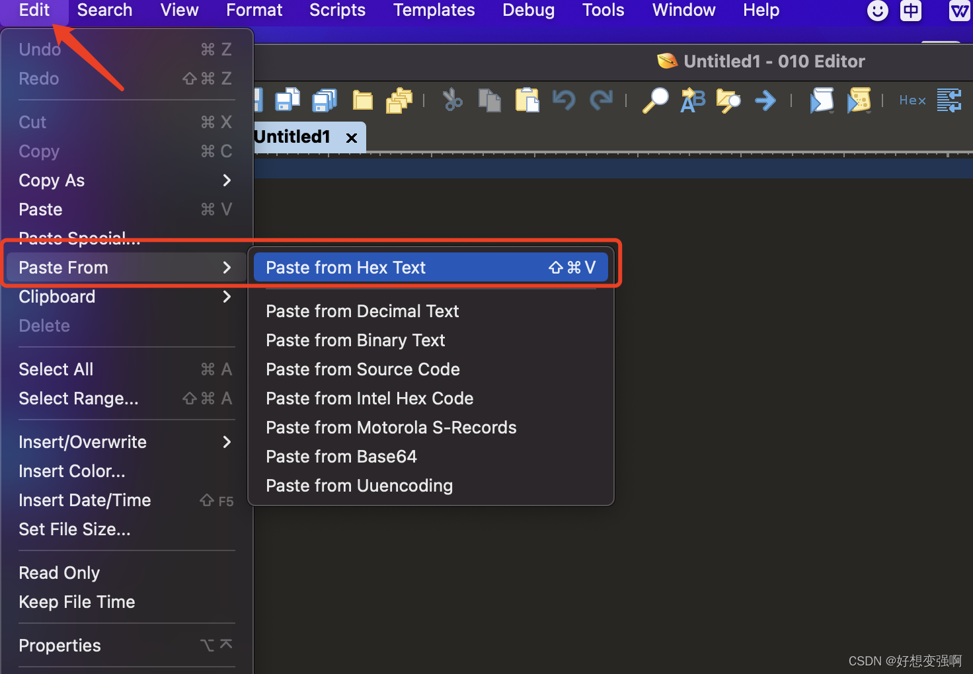Viewport: 973px width, 674px height.
Task: Click the Save As toolbar icon
Action: 288,100
